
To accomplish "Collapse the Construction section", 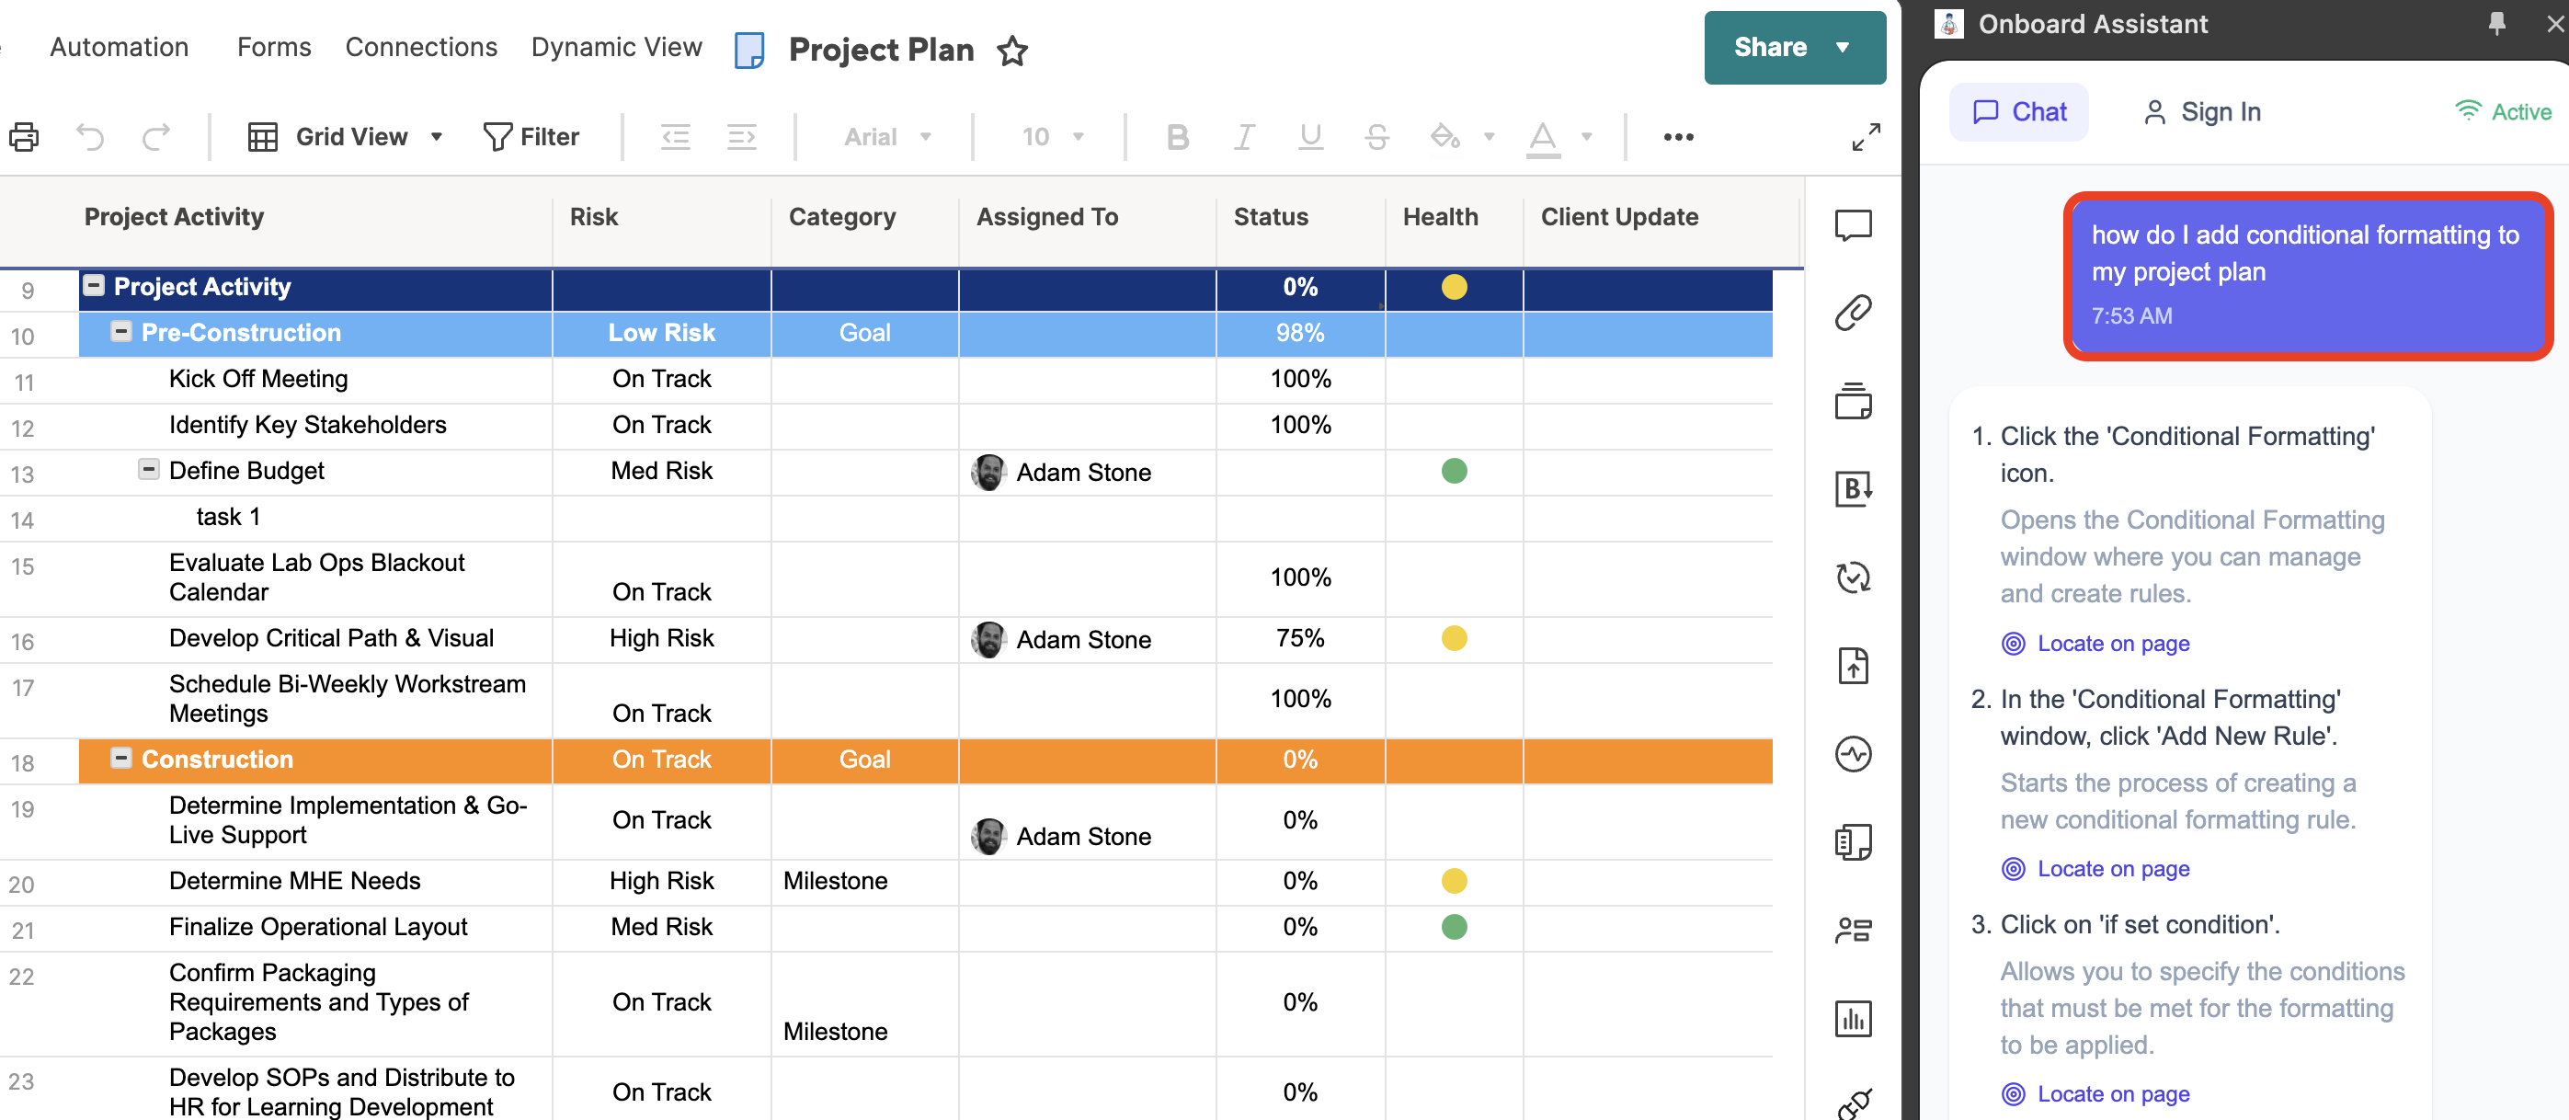I will point(120,759).
